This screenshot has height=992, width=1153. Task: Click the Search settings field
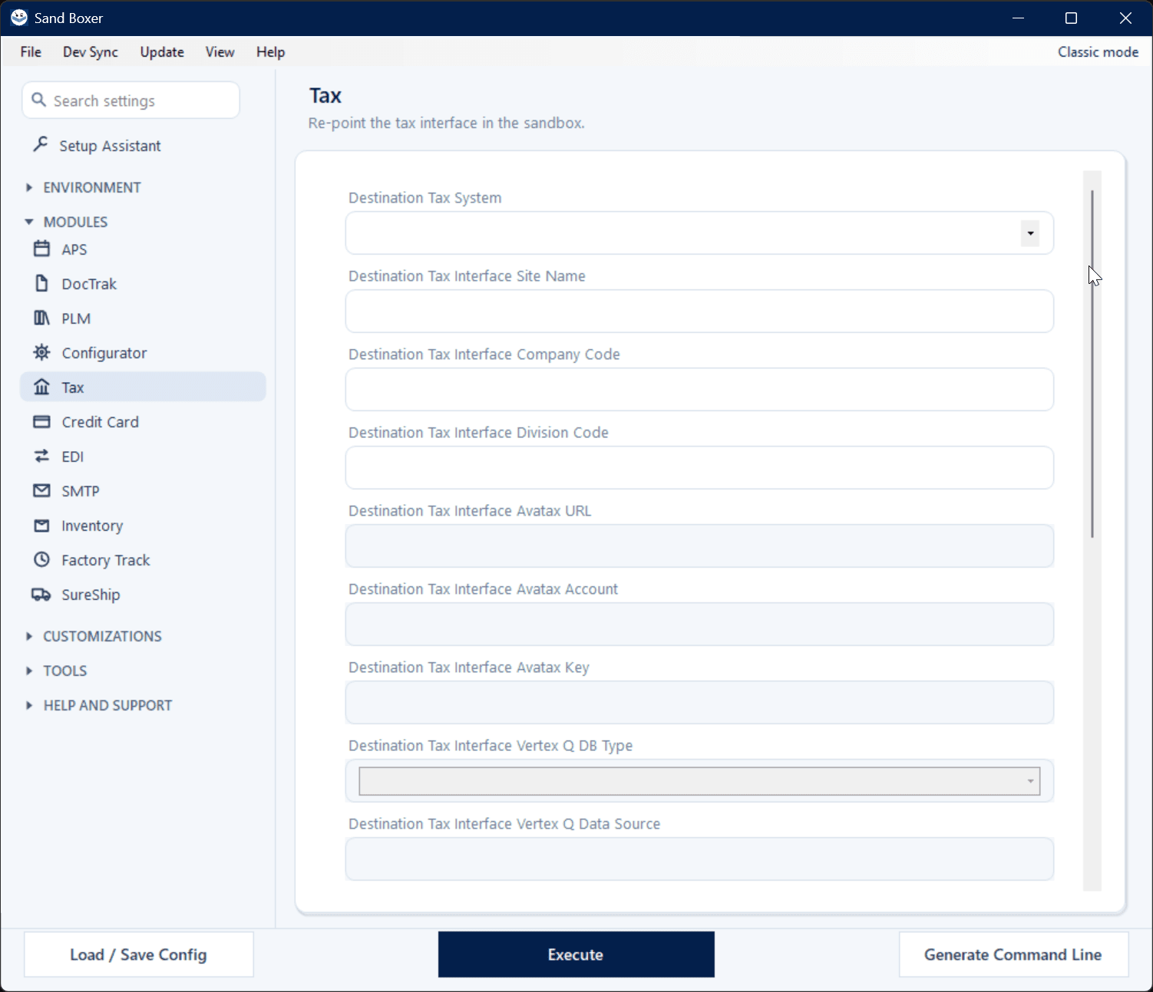(x=131, y=101)
